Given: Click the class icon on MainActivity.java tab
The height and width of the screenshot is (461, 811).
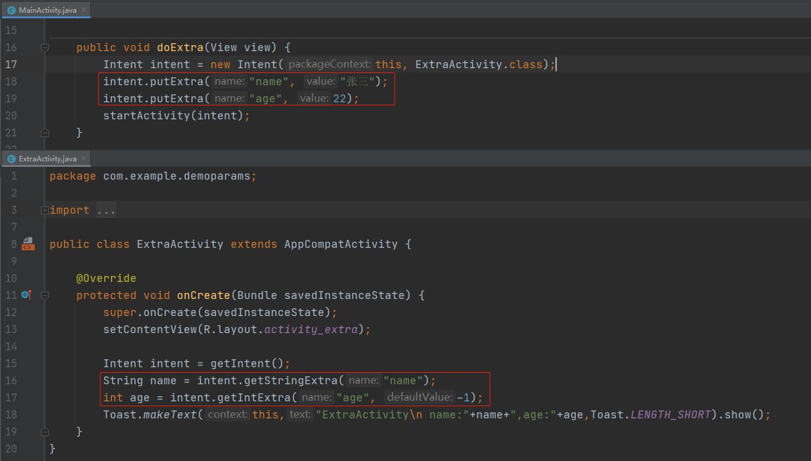Looking at the screenshot, I should click(11, 10).
